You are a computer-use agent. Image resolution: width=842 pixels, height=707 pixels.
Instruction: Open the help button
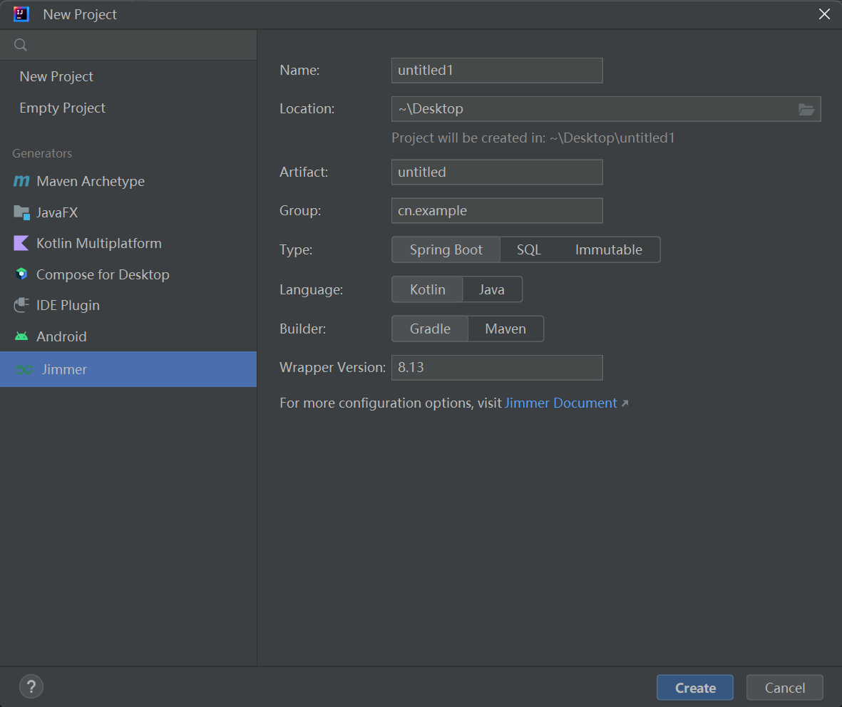[x=31, y=686]
